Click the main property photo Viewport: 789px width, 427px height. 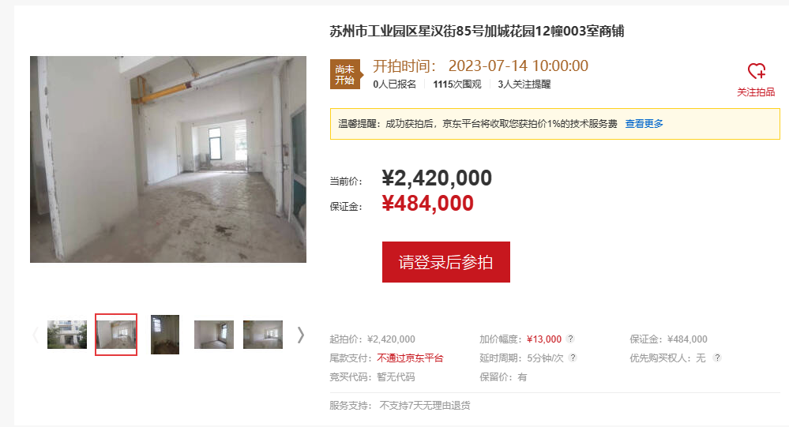coord(168,159)
